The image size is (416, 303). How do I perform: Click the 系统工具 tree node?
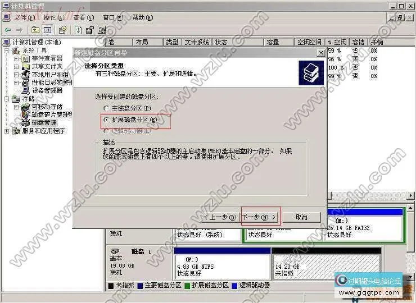click(34, 50)
